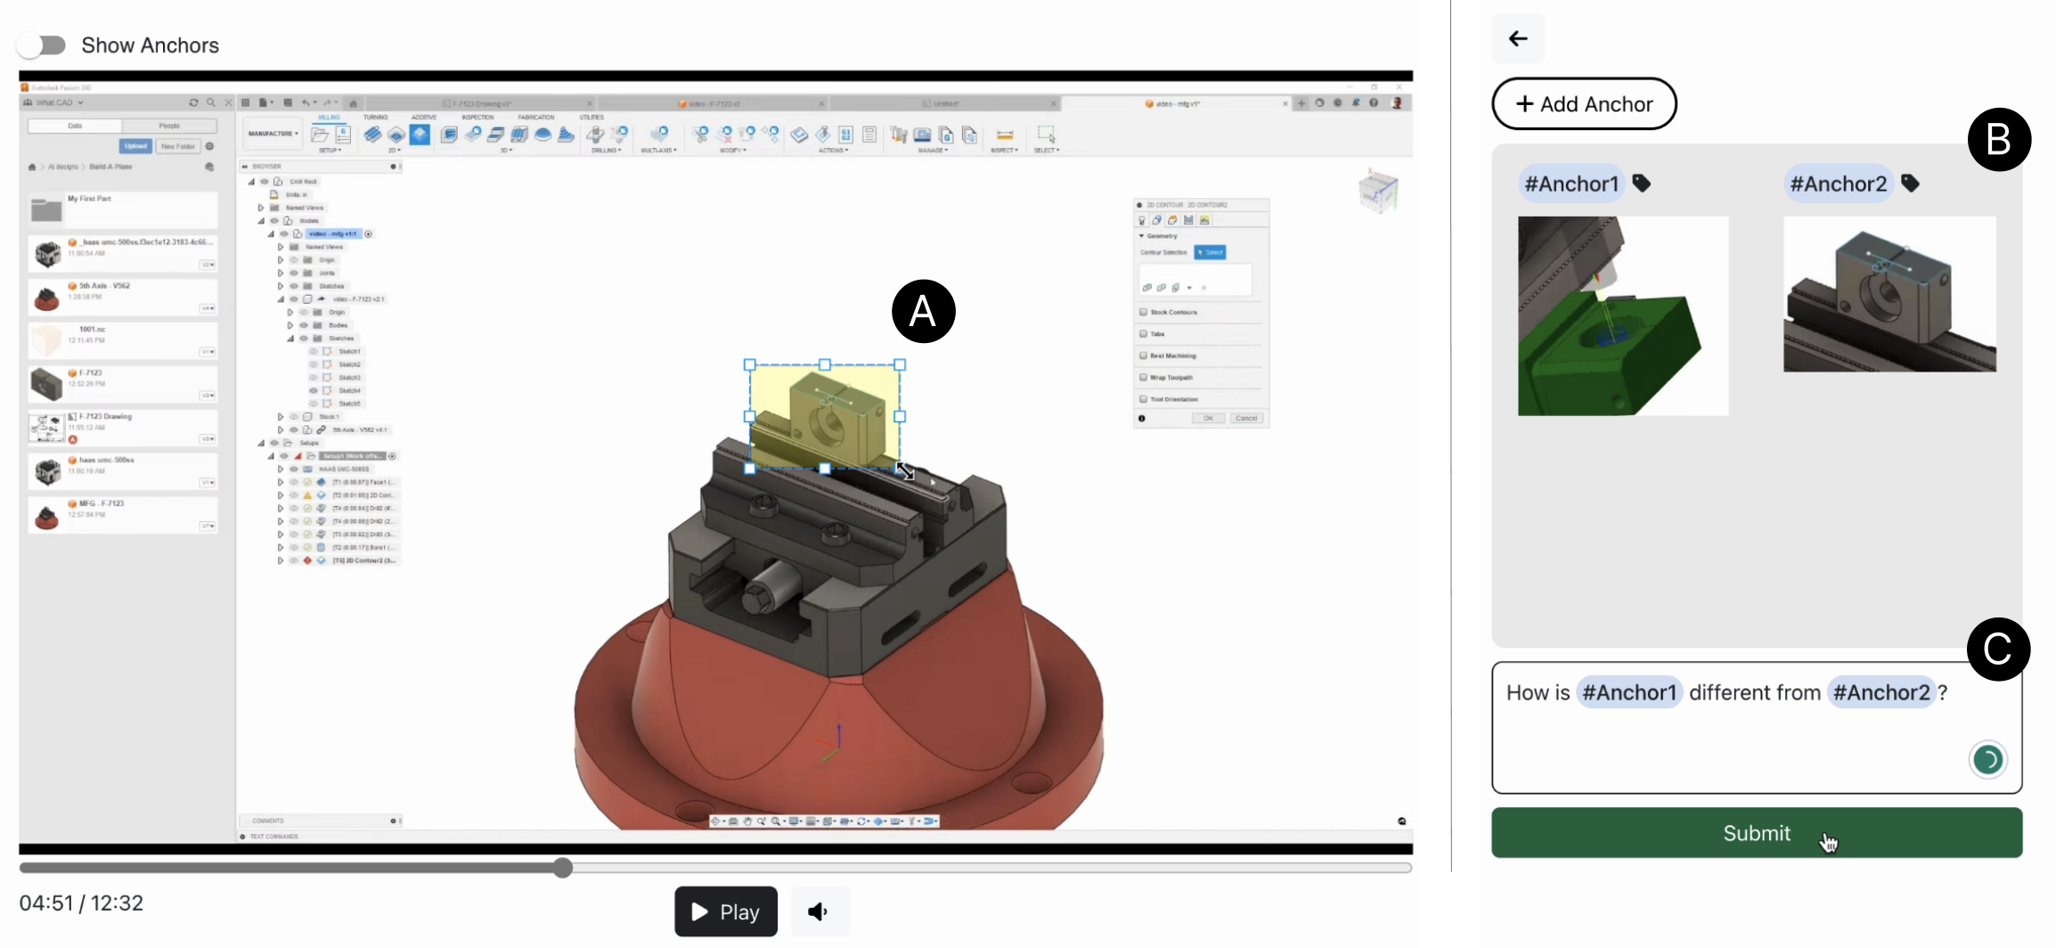This screenshot has width=2056, height=948.
Task: Enable the Stock Contours checkbox
Action: tap(1143, 312)
